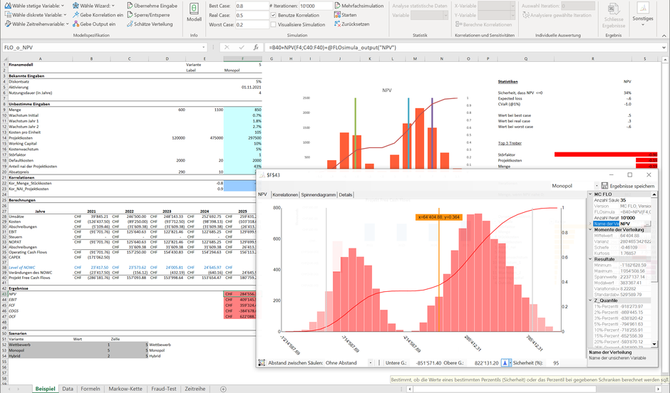670x393 pixels.
Task: Click property grid scrollbar down arrow
Action: pos(654,344)
